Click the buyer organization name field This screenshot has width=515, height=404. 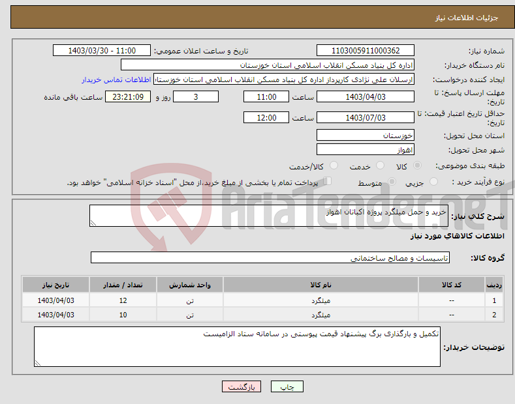pyautogui.click(x=268, y=65)
